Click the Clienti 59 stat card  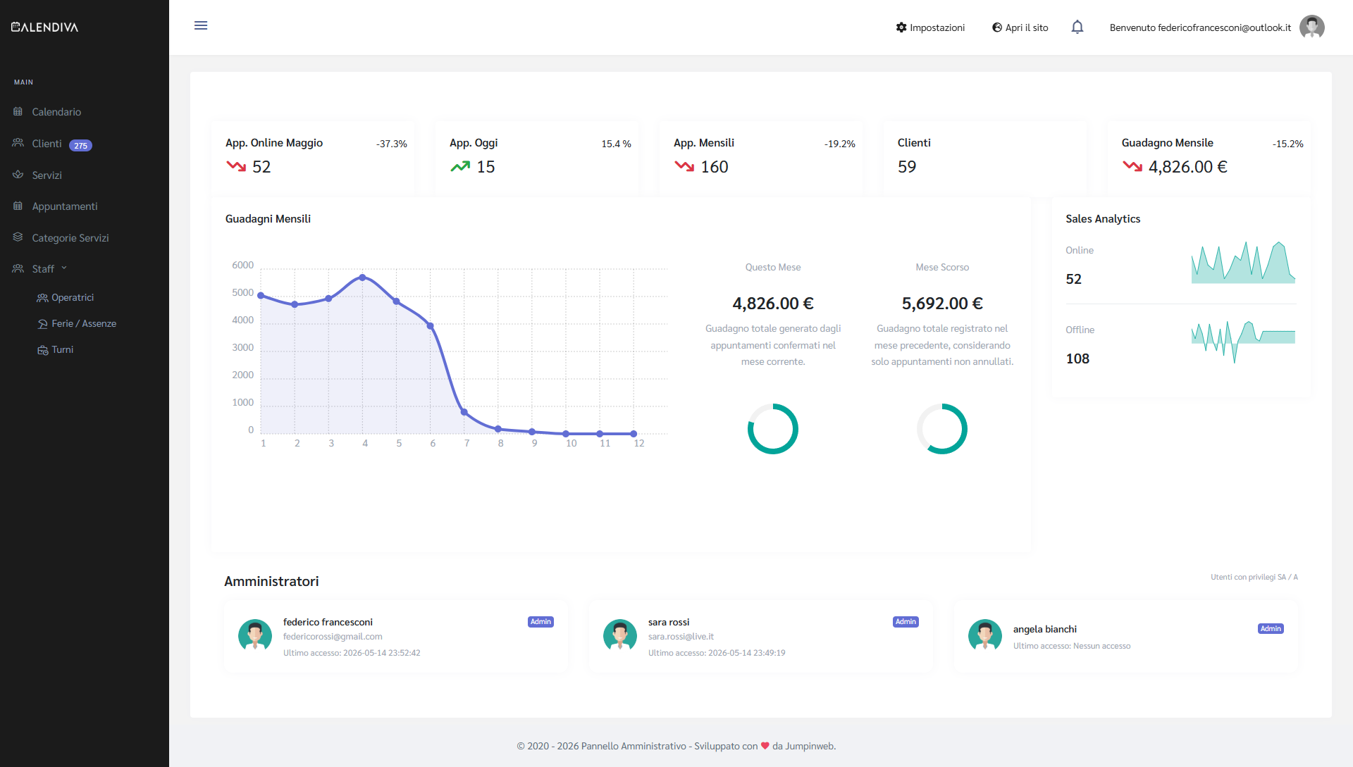click(984, 157)
